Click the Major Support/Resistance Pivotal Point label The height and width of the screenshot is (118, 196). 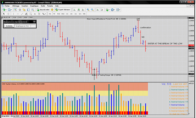click(x=107, y=19)
